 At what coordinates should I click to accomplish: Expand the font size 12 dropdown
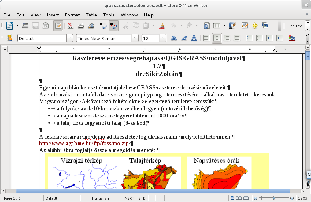pyautogui.click(x=163, y=38)
